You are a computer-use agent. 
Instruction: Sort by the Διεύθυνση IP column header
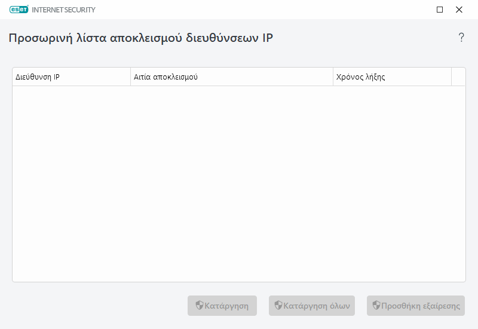click(x=71, y=77)
